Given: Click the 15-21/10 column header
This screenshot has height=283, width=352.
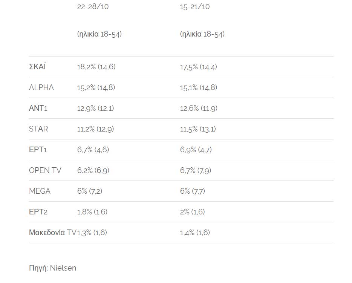Looking at the screenshot, I should tap(195, 7).
